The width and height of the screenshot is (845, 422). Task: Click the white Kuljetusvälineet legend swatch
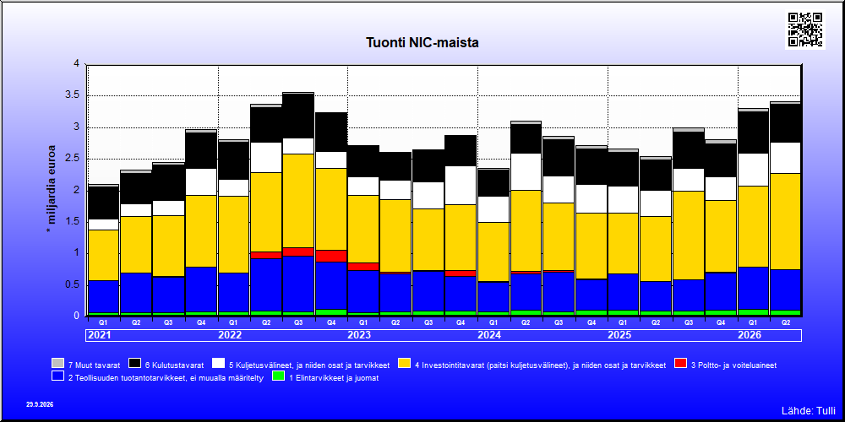219,363
